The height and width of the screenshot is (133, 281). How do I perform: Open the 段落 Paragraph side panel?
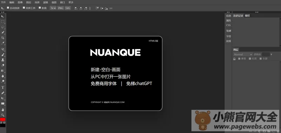(229, 41)
